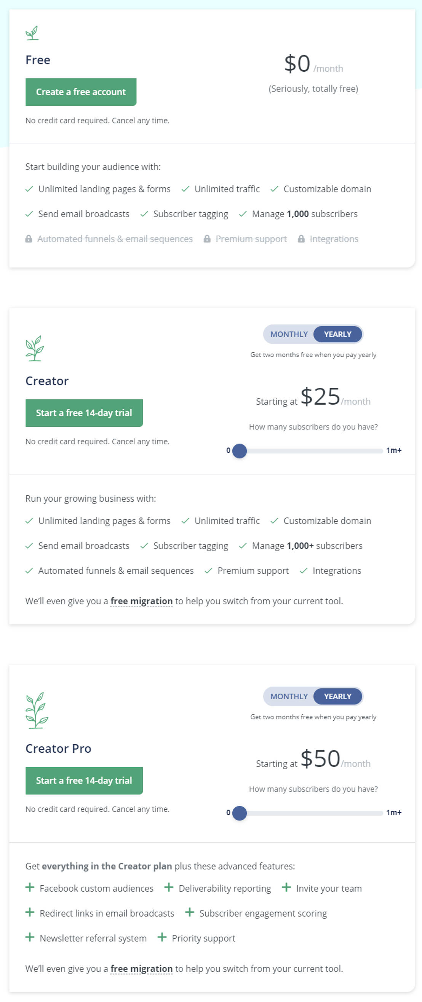The height and width of the screenshot is (1002, 422).
Task: Start a free 14-day trial of Creator Pro
Action: 84,780
